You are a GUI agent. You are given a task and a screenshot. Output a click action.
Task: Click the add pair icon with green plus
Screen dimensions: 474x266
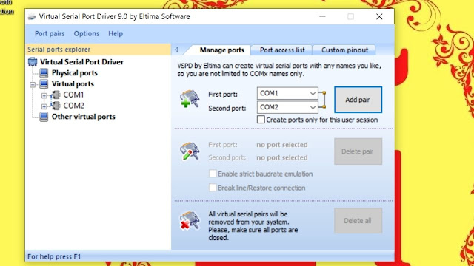(190, 98)
